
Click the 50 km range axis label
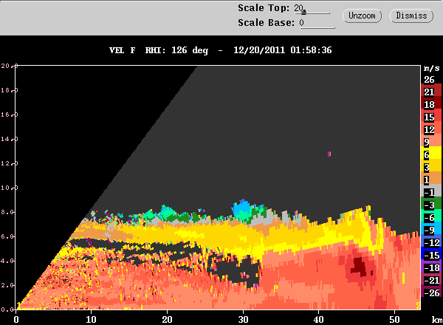pyautogui.click(x=394, y=320)
